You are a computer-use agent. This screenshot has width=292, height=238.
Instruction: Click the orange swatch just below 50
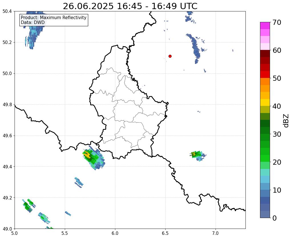[x=265, y=82]
